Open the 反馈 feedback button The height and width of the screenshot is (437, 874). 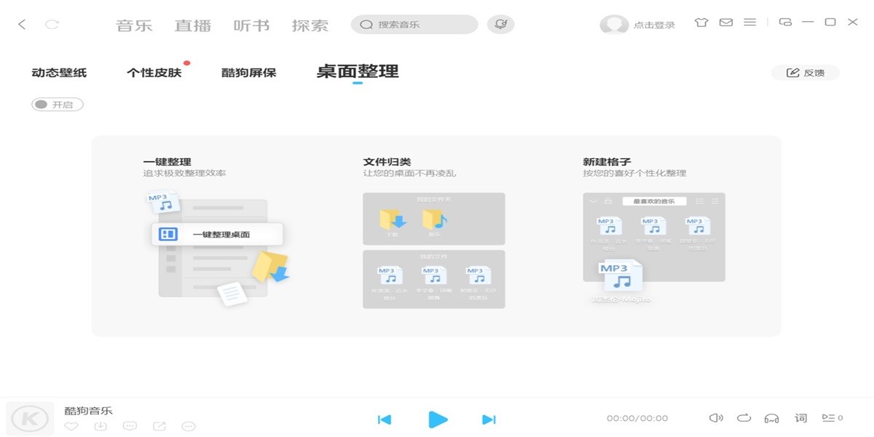[805, 73]
